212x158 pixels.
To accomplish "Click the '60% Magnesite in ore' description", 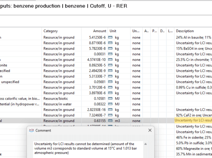I will click(x=193, y=148).
